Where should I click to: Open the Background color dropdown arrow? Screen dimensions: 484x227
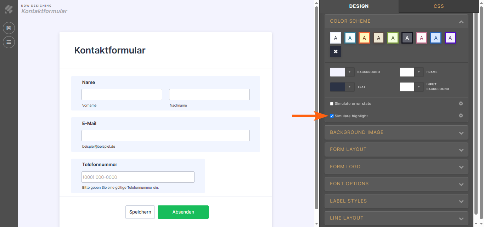[350, 72]
